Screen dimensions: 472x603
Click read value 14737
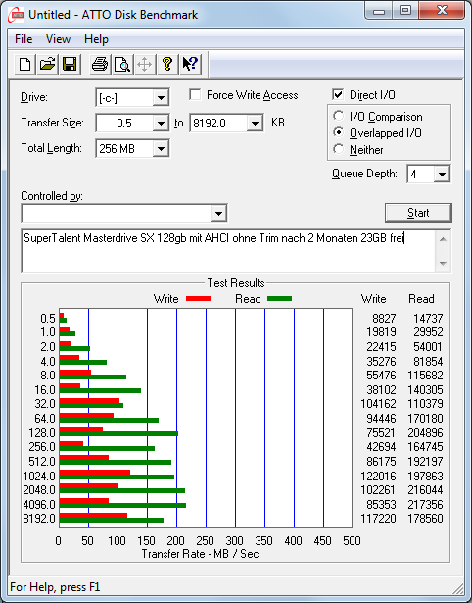click(x=428, y=319)
